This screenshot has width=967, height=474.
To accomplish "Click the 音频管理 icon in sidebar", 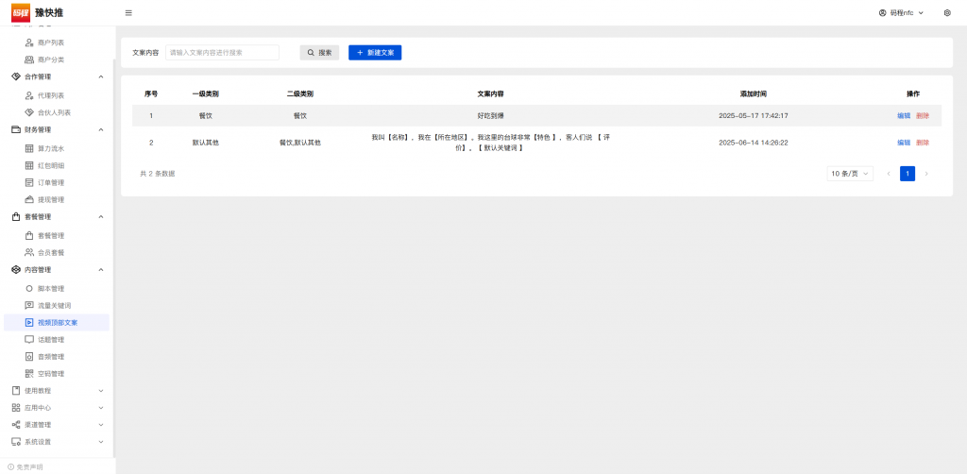I will click(29, 357).
